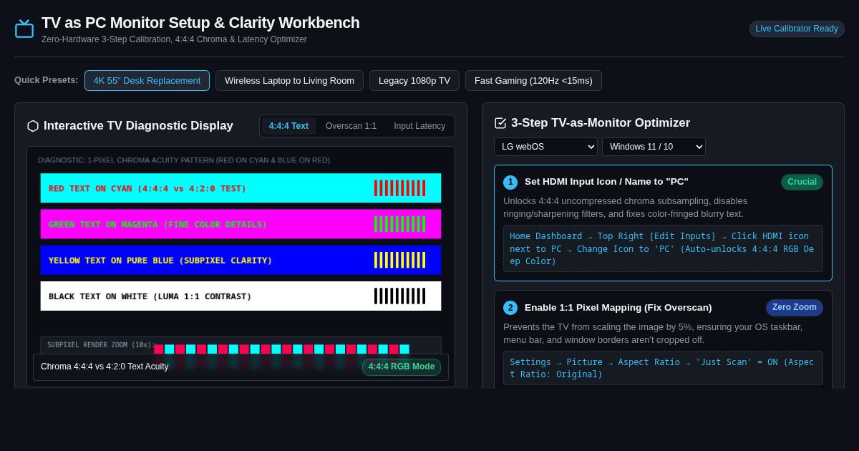Apply the 4K 55" Desk Replacement preset
859x451 pixels.
point(147,81)
